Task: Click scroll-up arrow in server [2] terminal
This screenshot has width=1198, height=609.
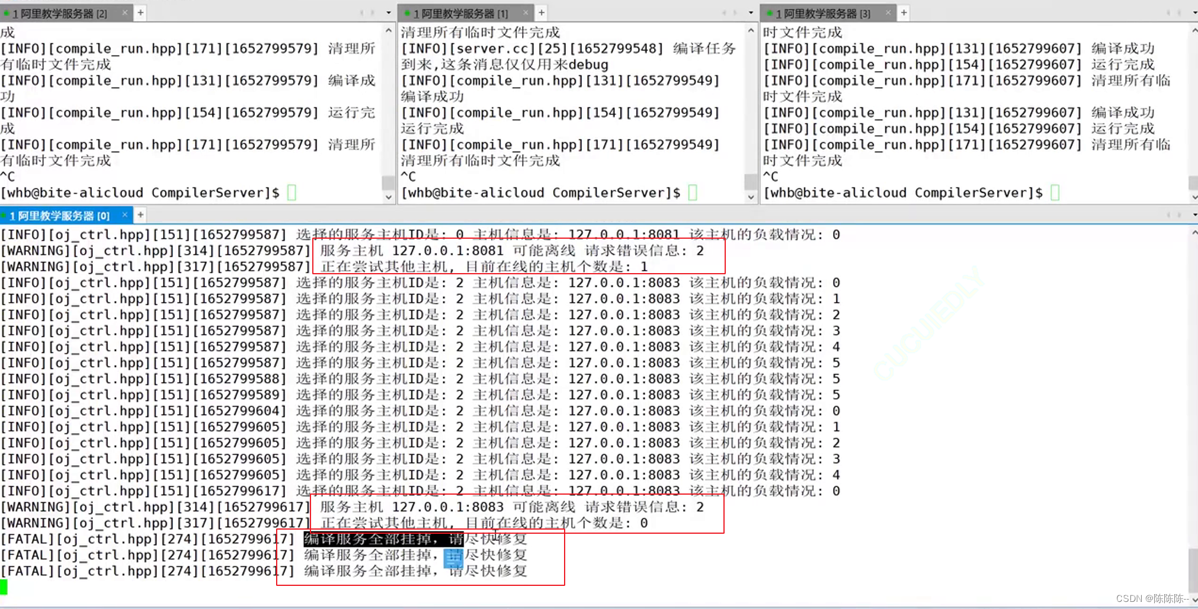Action: [x=389, y=30]
